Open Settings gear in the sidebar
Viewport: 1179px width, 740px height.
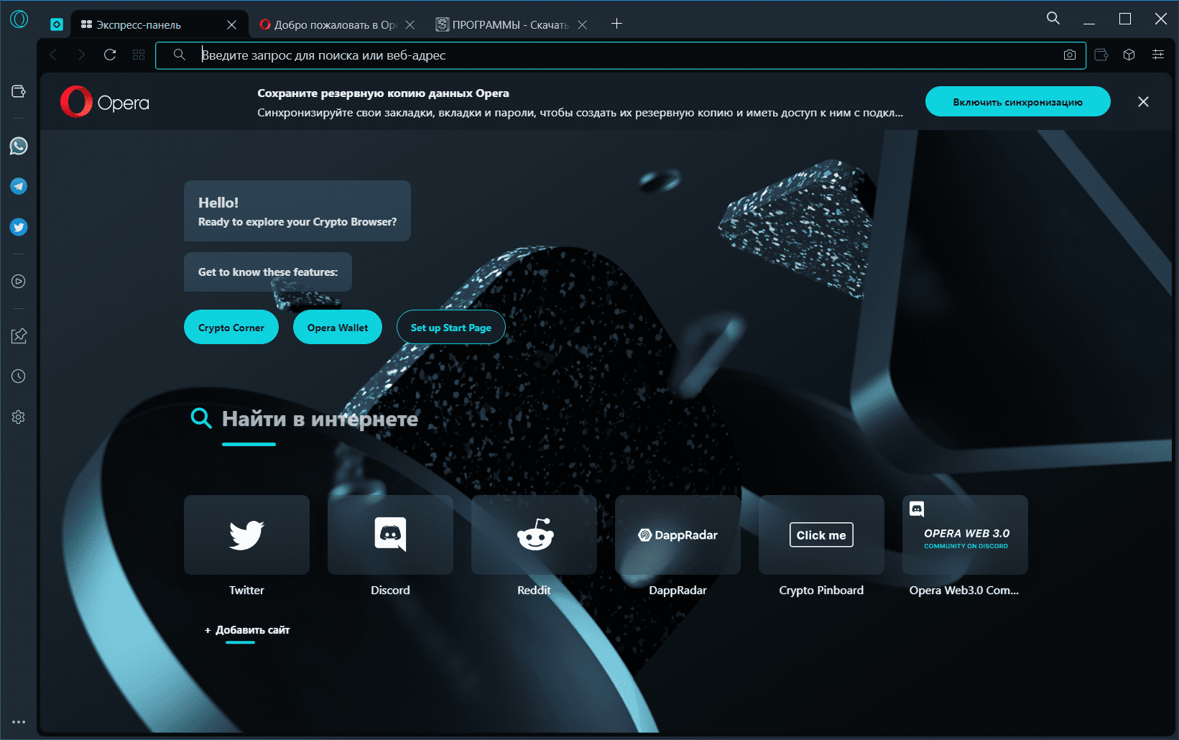(x=19, y=417)
